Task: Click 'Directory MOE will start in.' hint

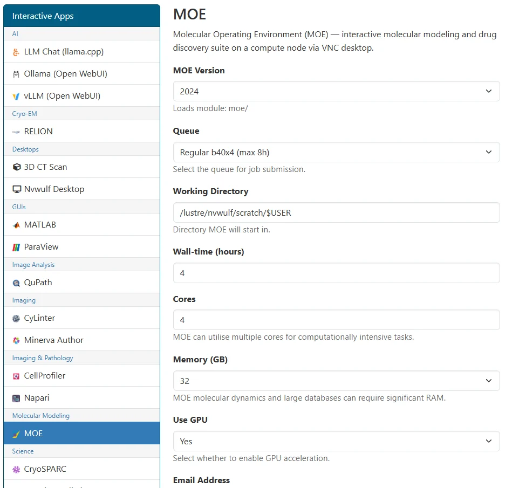Action: [x=221, y=230]
